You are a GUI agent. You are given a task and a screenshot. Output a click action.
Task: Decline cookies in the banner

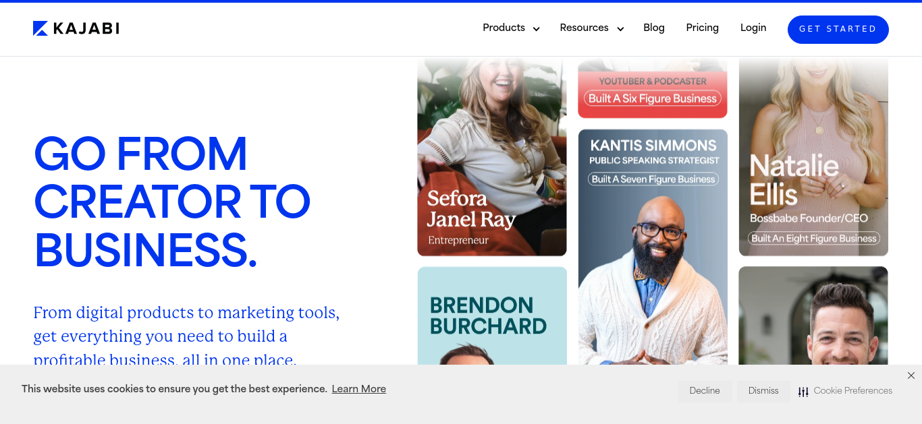(x=705, y=391)
